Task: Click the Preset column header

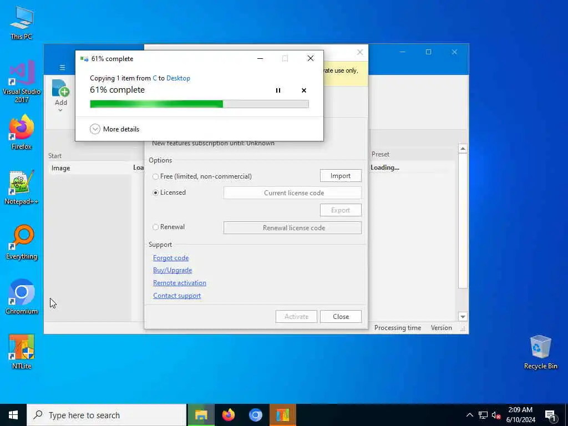Action: pos(381,154)
